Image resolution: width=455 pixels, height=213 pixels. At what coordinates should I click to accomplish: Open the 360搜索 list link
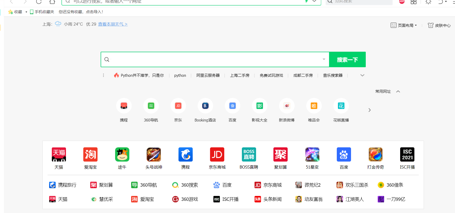tap(185, 185)
